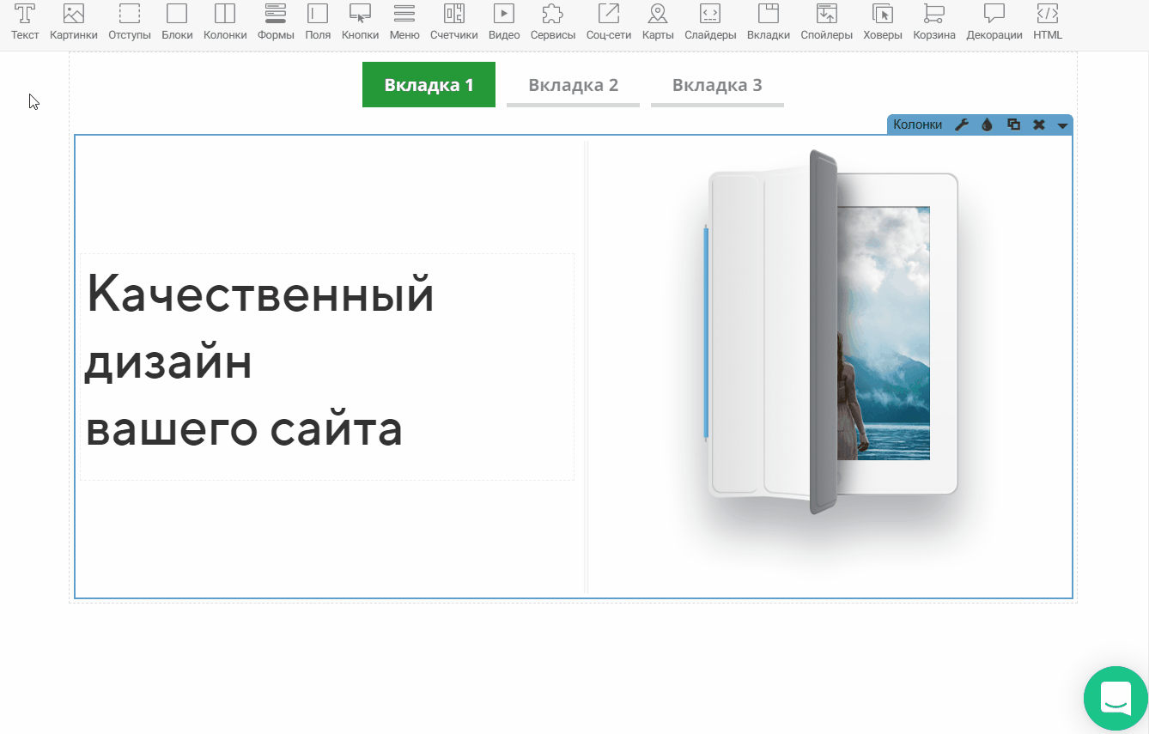Switch to Вкладка 3 tab

pos(717,85)
